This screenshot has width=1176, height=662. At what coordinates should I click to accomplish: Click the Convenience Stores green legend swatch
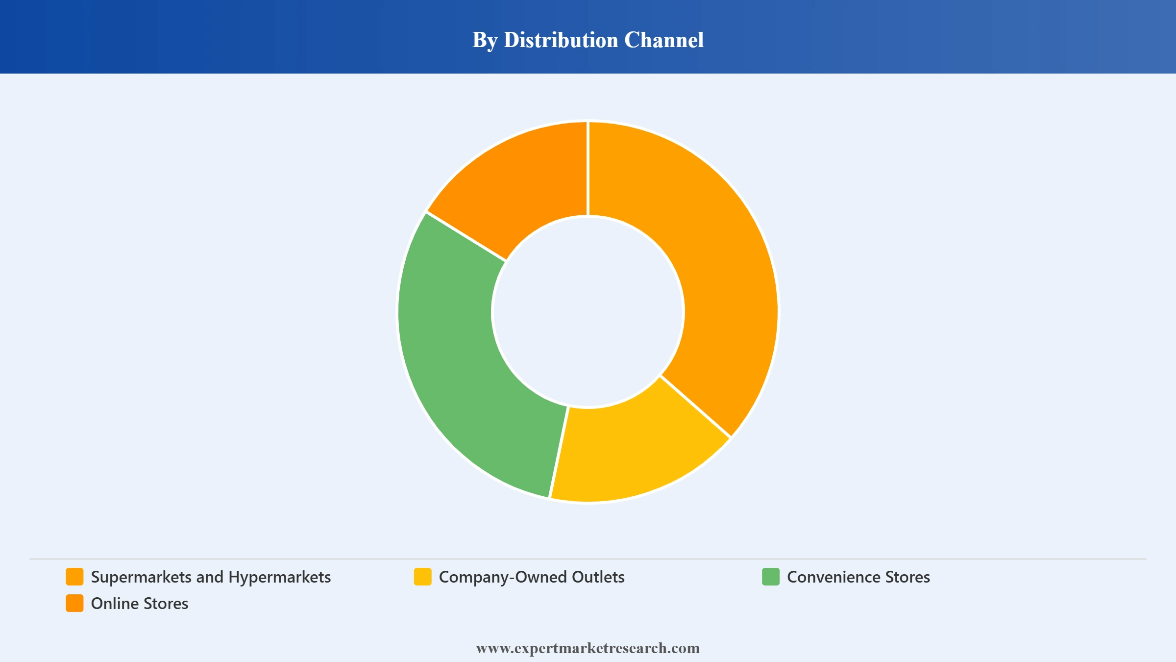[x=771, y=577]
